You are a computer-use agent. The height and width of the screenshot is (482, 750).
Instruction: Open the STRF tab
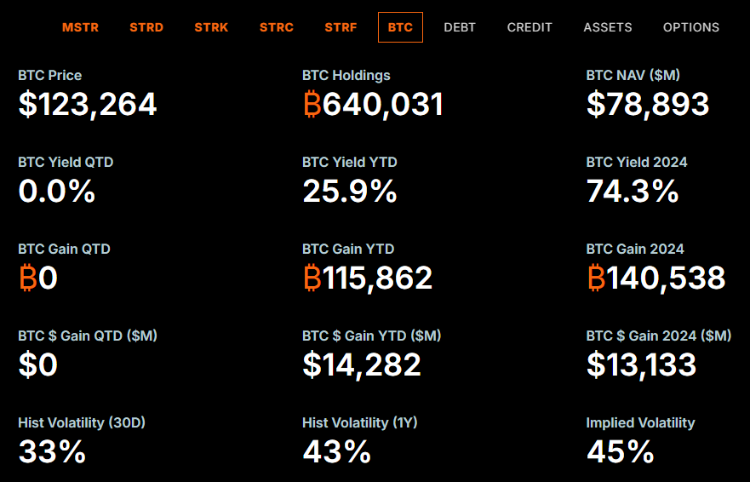[341, 27]
